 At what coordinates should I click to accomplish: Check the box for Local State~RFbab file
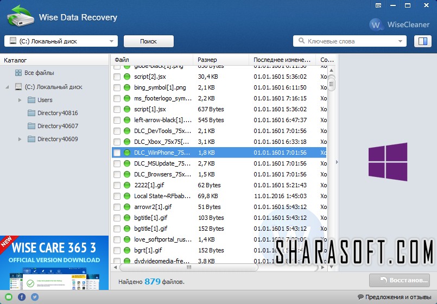pos(117,196)
